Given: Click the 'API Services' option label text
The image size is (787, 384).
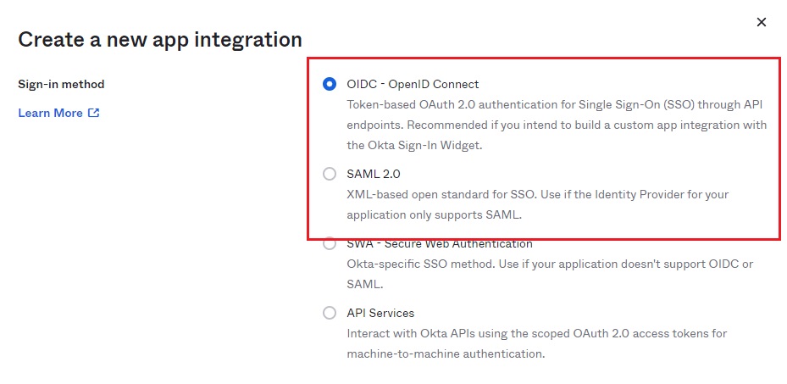Looking at the screenshot, I should pyautogui.click(x=380, y=313).
